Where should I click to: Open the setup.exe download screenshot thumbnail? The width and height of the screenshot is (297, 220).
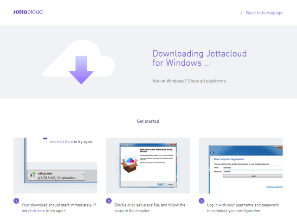pos(55,165)
